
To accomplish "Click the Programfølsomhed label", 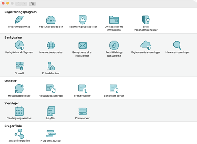I will click(x=19, y=27).
